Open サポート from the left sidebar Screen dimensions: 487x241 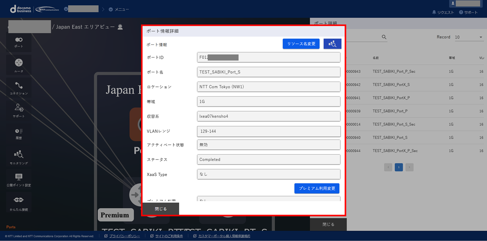click(x=18, y=110)
